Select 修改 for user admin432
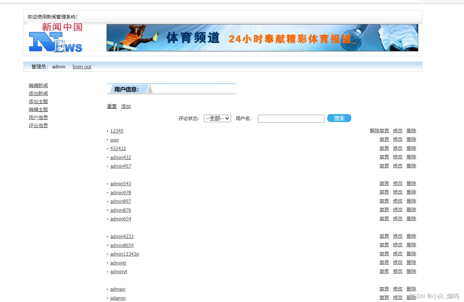This screenshot has height=302, width=464. click(x=398, y=157)
